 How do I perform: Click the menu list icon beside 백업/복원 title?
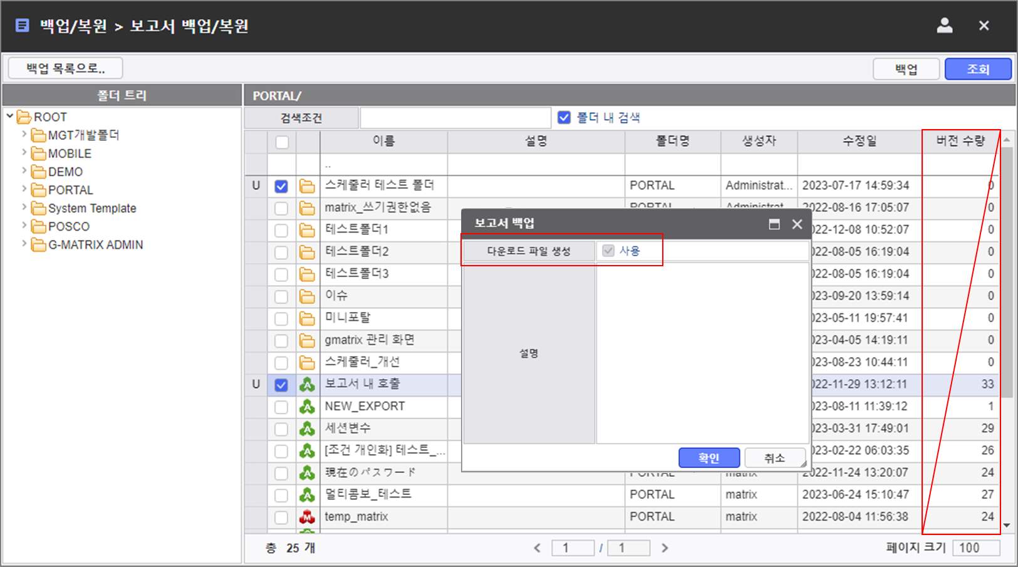22,26
